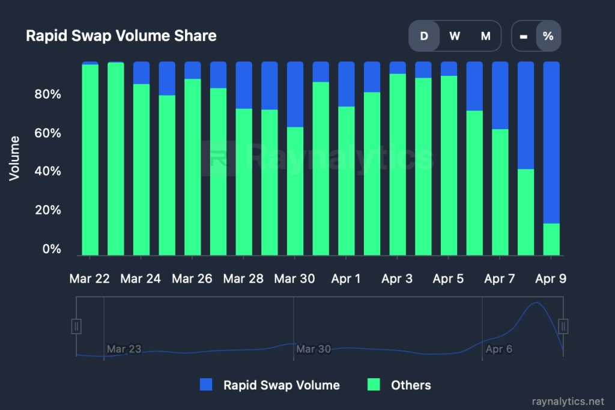Switch to the Monthly (M) timeframe

[x=485, y=35]
